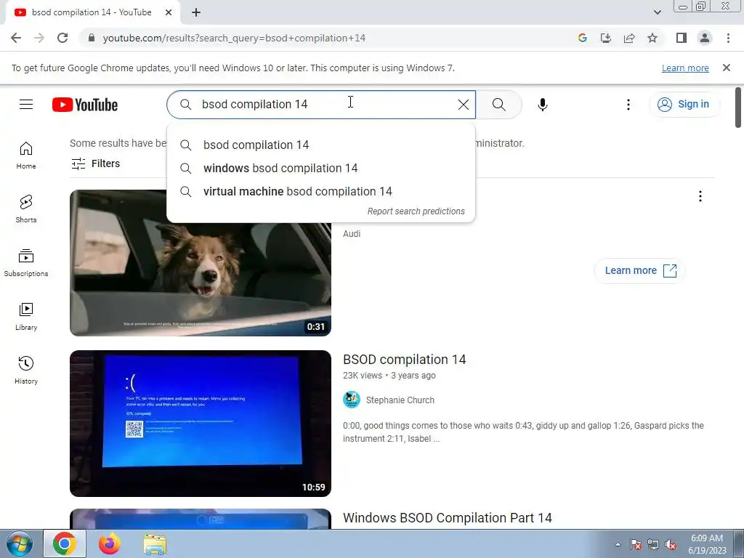Click the browser address bar URL
Image resolution: width=744 pixels, height=558 pixels.
[234, 38]
